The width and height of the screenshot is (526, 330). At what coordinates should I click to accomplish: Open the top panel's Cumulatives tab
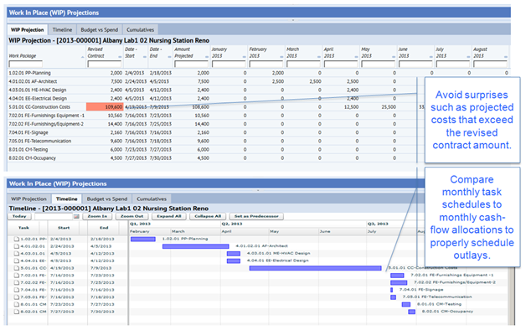(x=140, y=30)
